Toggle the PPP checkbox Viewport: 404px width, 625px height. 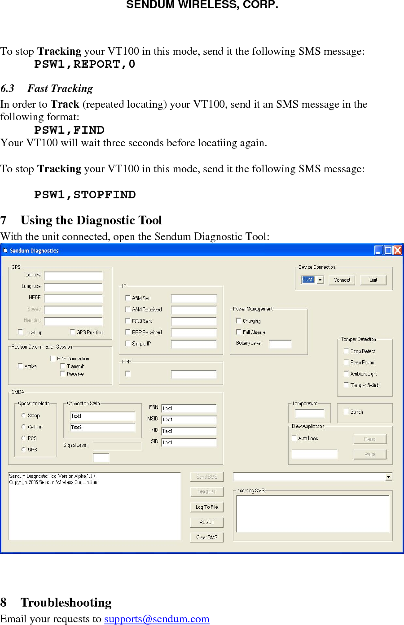128,373
